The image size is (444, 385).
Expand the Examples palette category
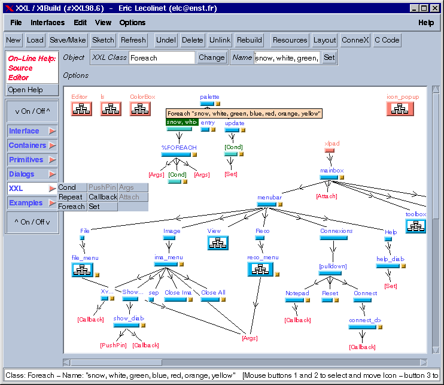32,203
